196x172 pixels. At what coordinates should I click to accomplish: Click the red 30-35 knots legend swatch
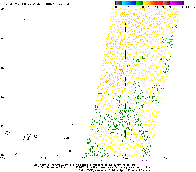[160, 3]
